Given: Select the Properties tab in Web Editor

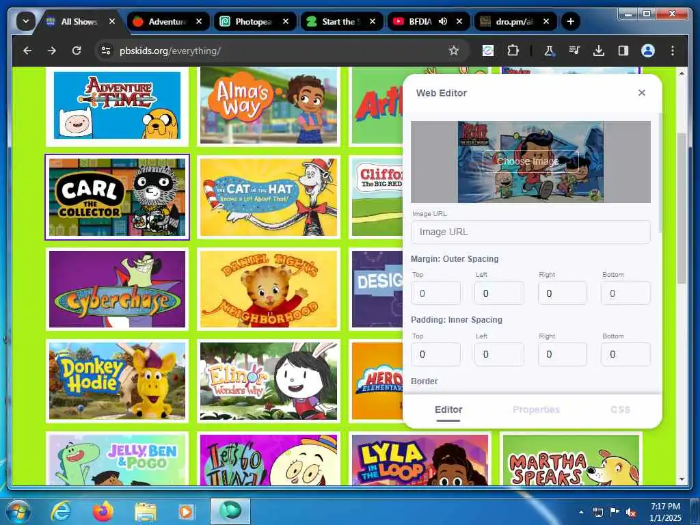Looking at the screenshot, I should (x=536, y=410).
